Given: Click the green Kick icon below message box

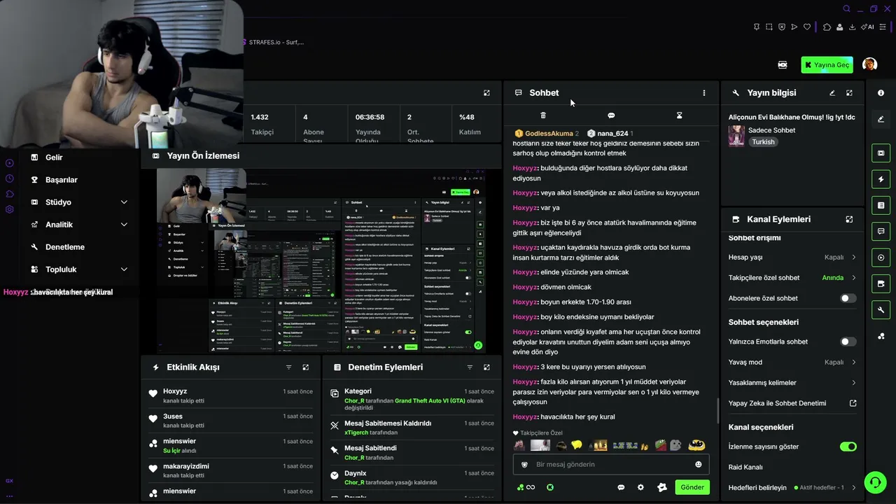Looking at the screenshot, I should click(550, 487).
